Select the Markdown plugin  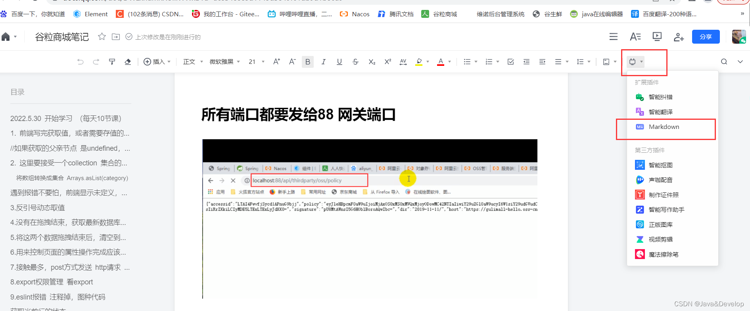pyautogui.click(x=673, y=127)
